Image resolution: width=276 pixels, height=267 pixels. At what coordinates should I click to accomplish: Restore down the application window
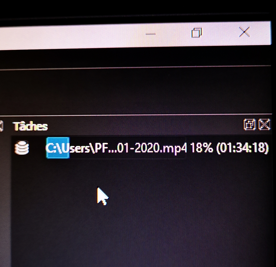click(197, 33)
